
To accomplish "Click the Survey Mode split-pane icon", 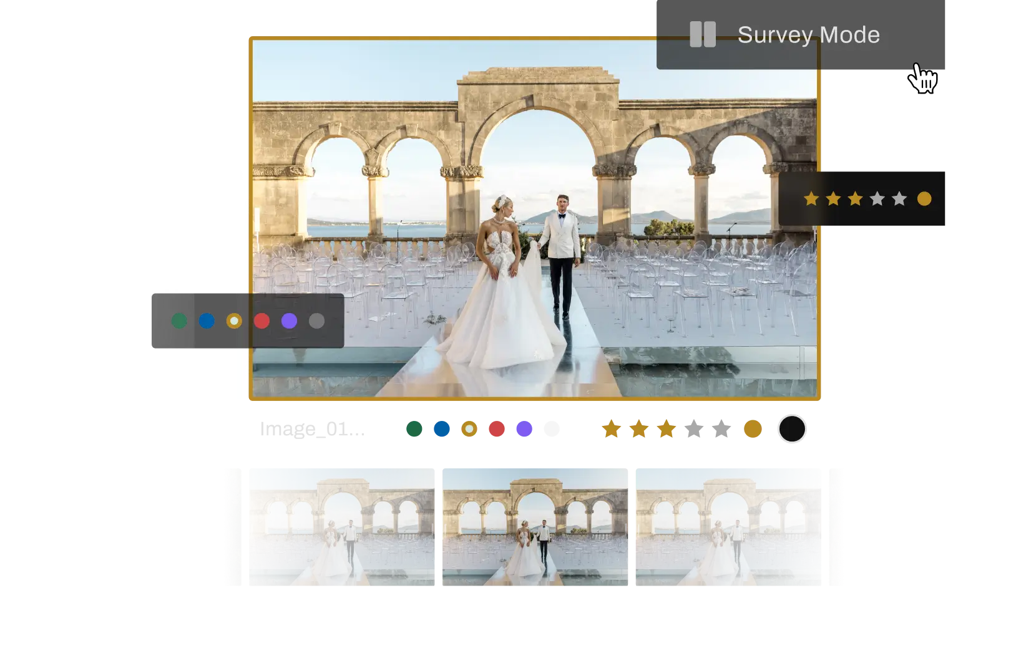I will point(703,34).
